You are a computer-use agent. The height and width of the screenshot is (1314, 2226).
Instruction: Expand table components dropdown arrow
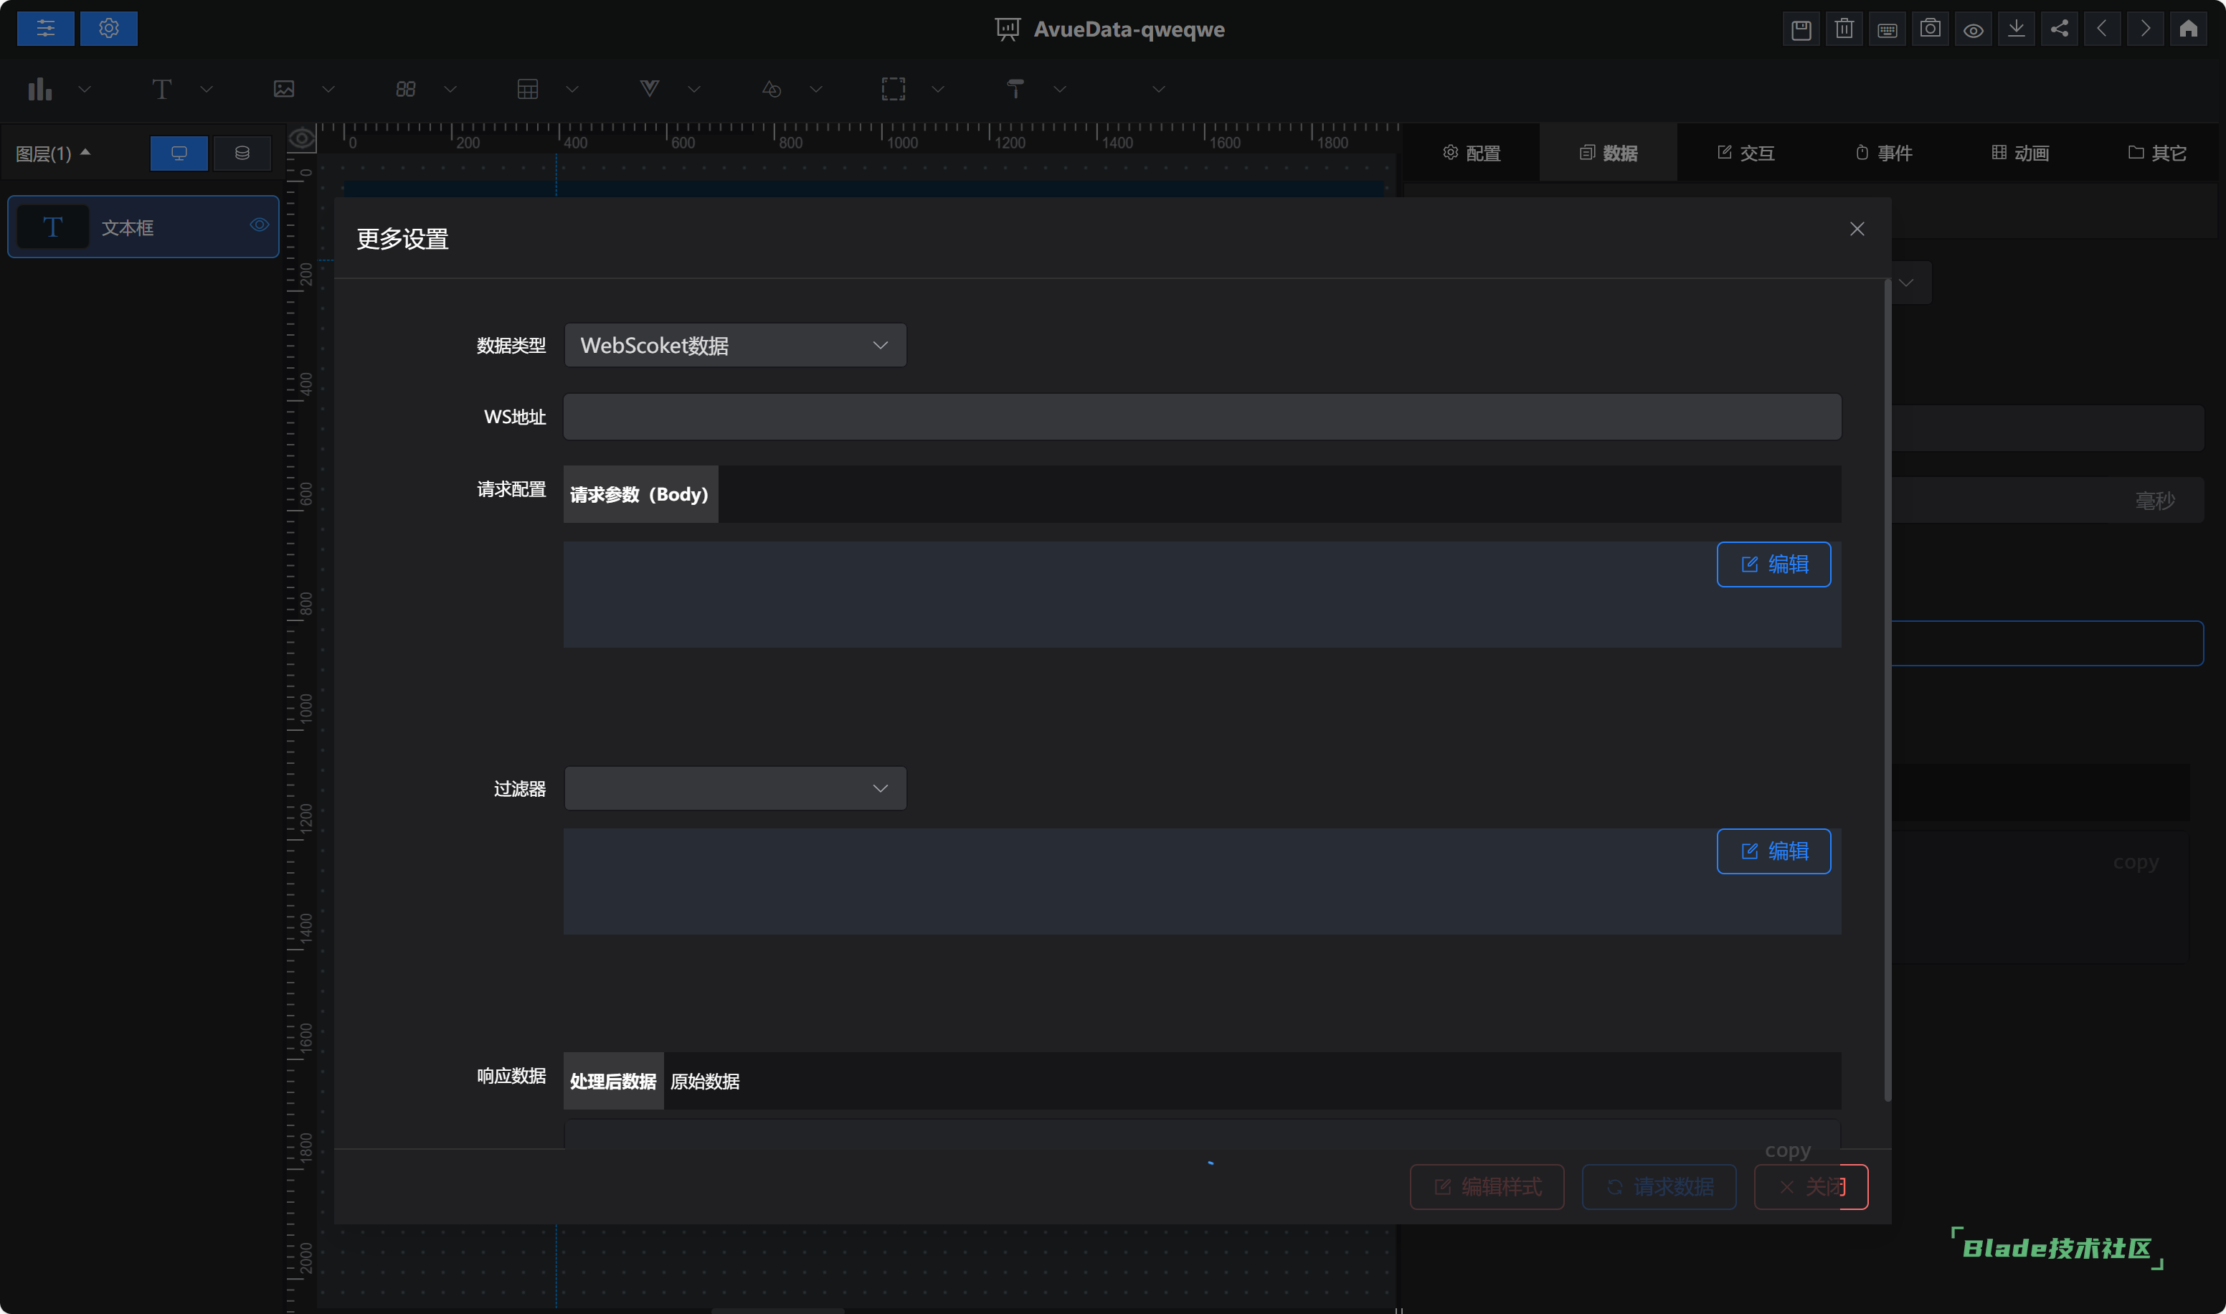[x=572, y=90]
